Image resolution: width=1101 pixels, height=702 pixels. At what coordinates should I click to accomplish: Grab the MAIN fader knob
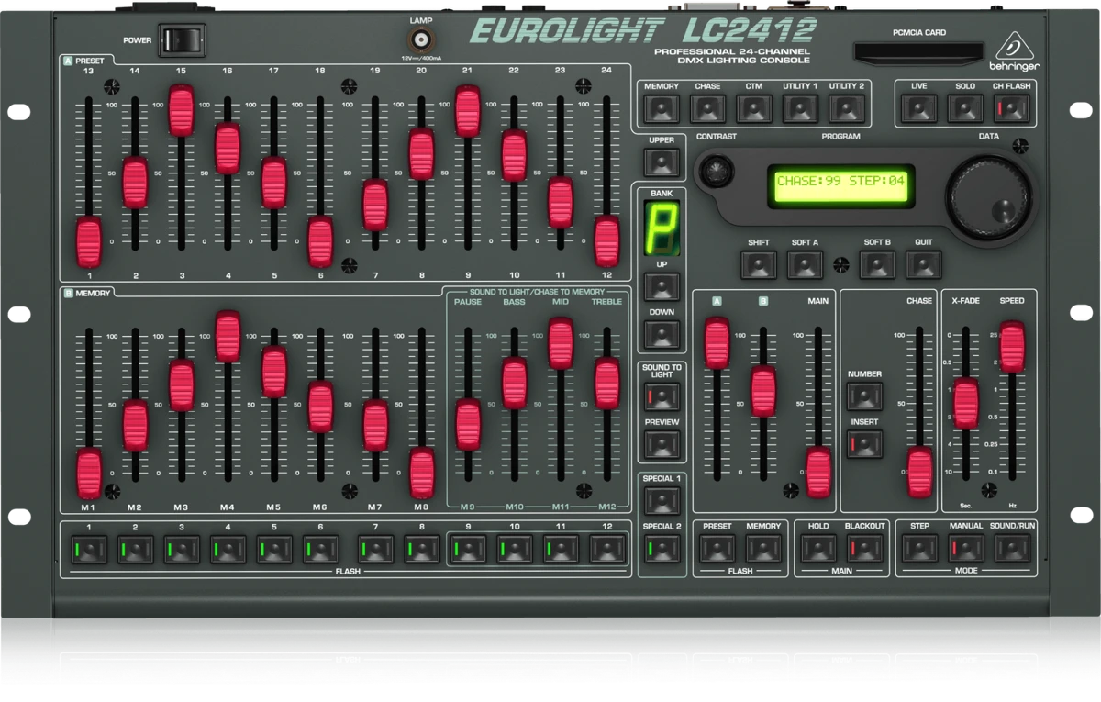point(818,472)
